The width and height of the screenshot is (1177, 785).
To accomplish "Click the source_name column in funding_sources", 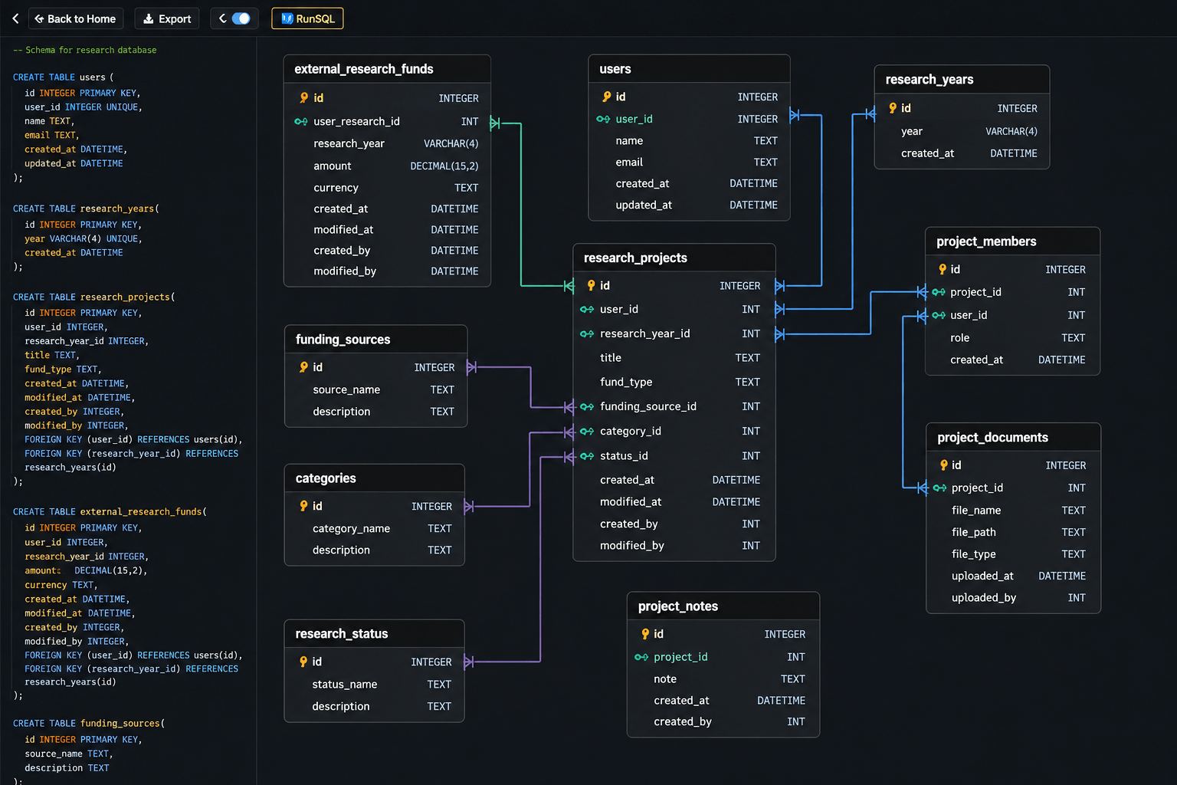I will (x=375, y=389).
